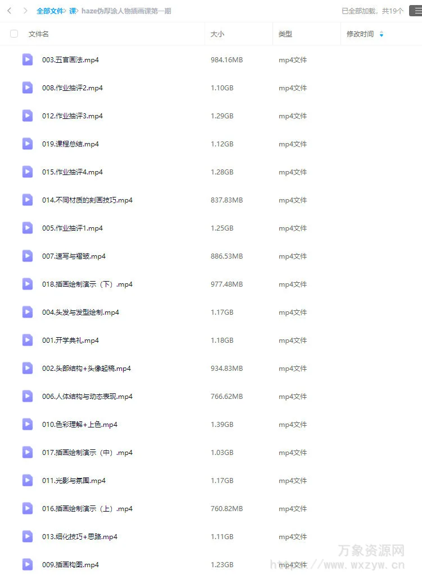Go forward with the right arrow
This screenshot has width=422, height=584.
25,11
